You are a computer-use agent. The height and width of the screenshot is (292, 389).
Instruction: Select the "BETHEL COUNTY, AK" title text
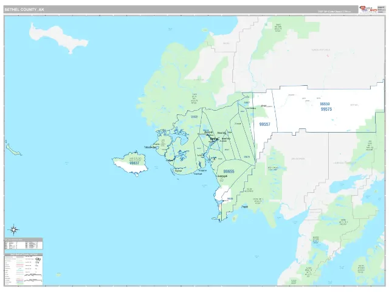(x=24, y=10)
